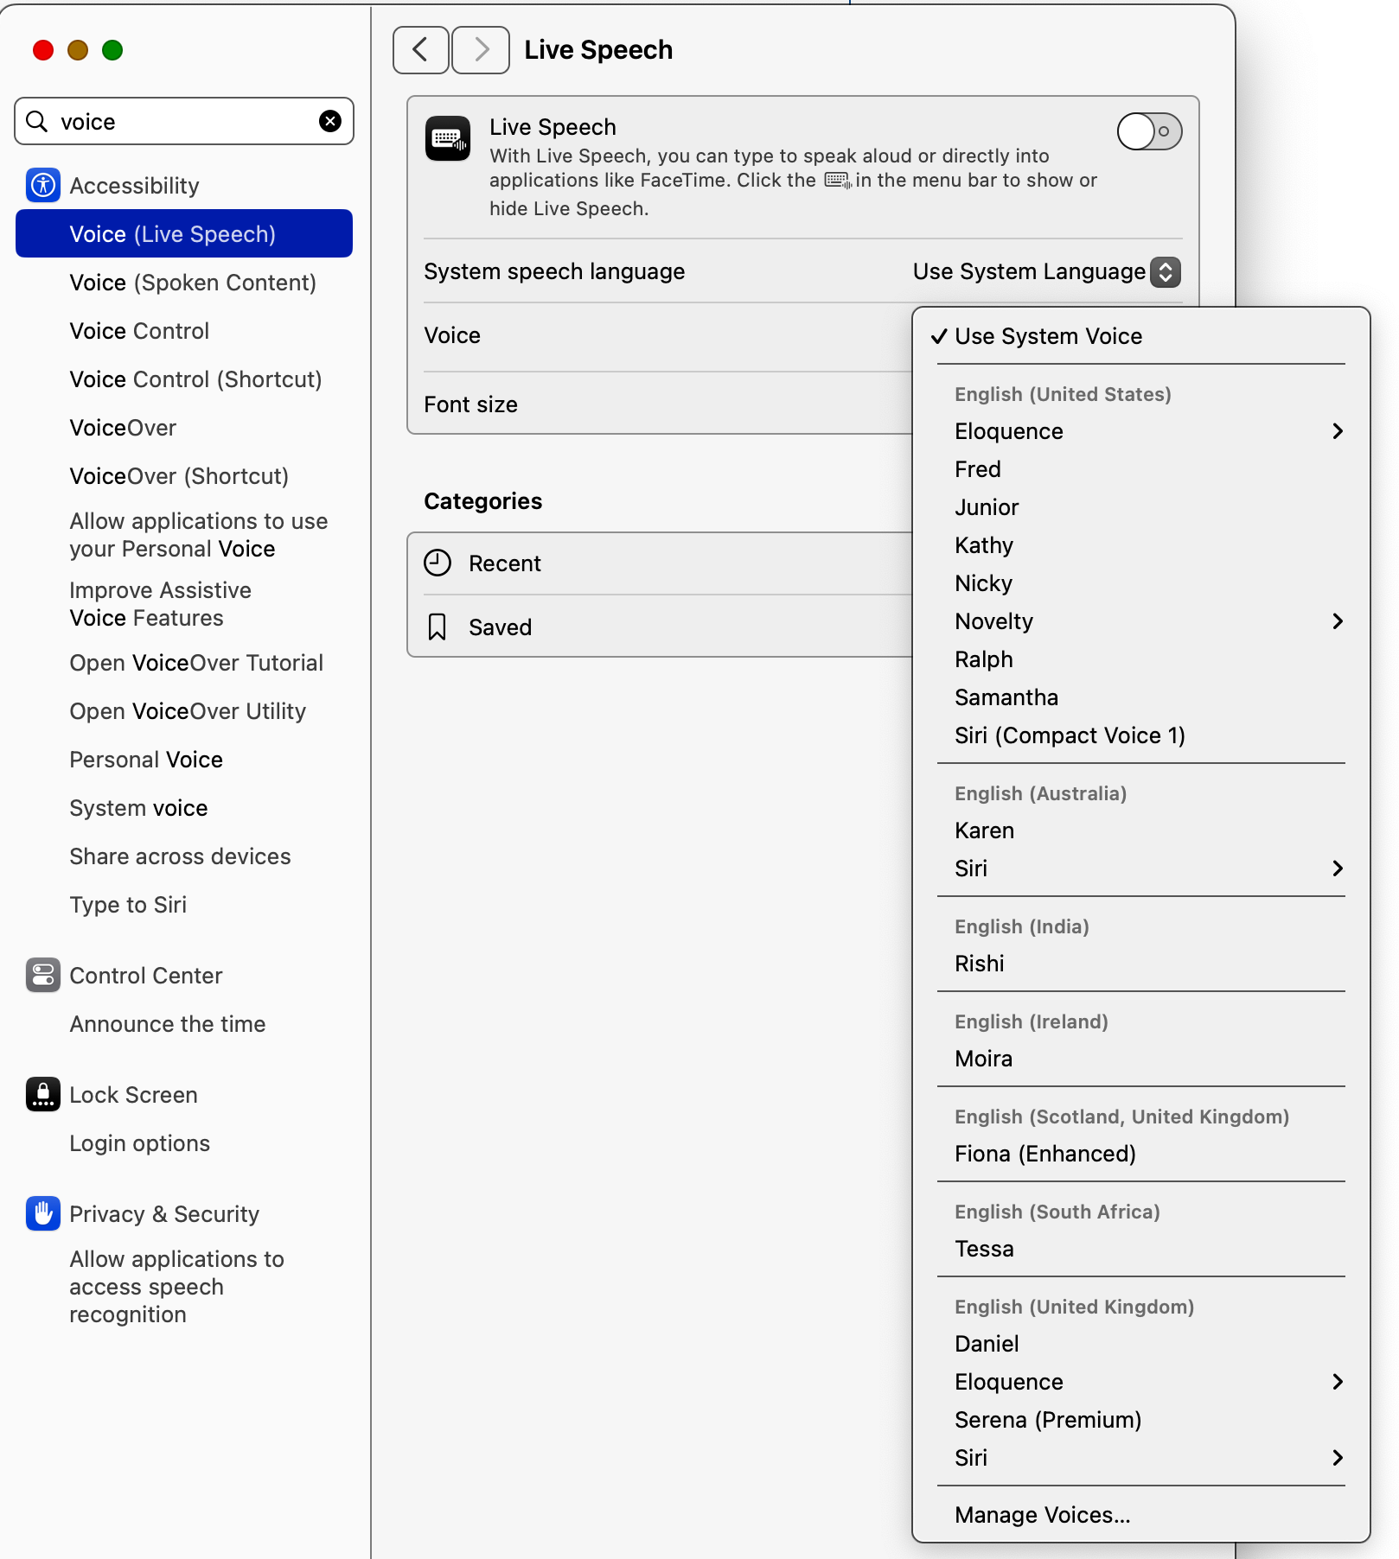The height and width of the screenshot is (1559, 1399).
Task: Click the back navigation arrow
Action: pos(420,49)
